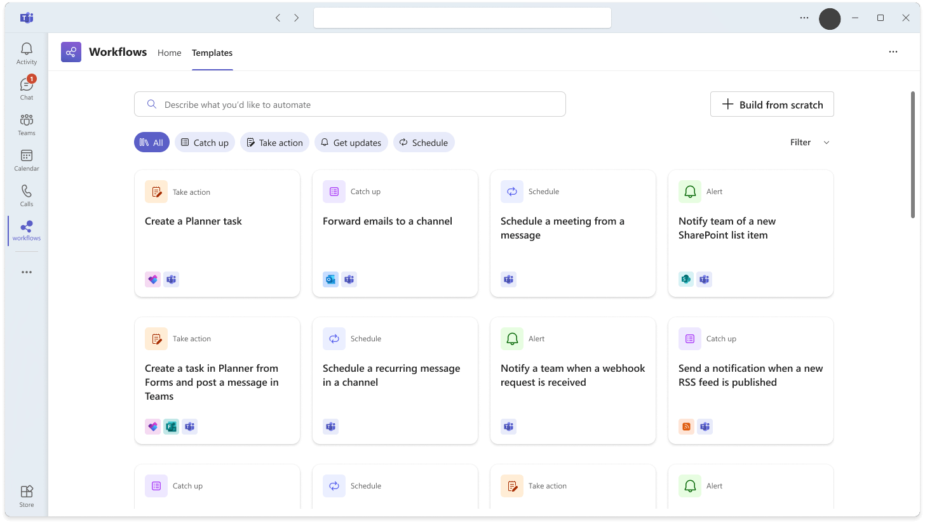
Task: Toggle the Take action filter chip
Action: tap(274, 143)
